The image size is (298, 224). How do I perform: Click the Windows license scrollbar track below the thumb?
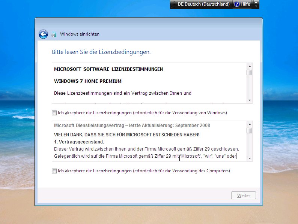[x=249, y=88]
